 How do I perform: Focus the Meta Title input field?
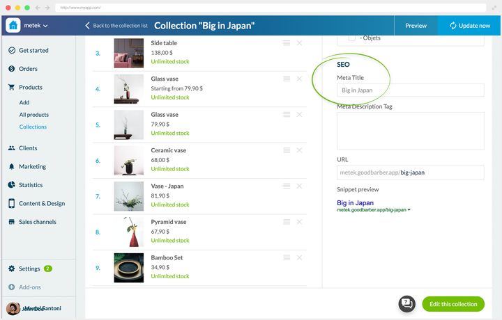coord(411,90)
